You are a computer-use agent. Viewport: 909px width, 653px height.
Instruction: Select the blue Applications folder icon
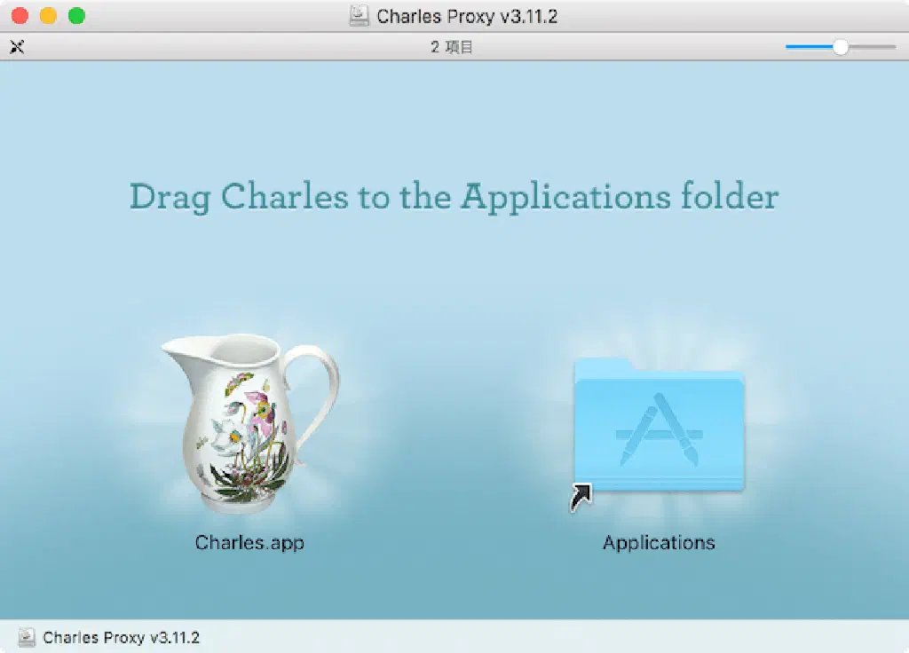click(x=659, y=426)
